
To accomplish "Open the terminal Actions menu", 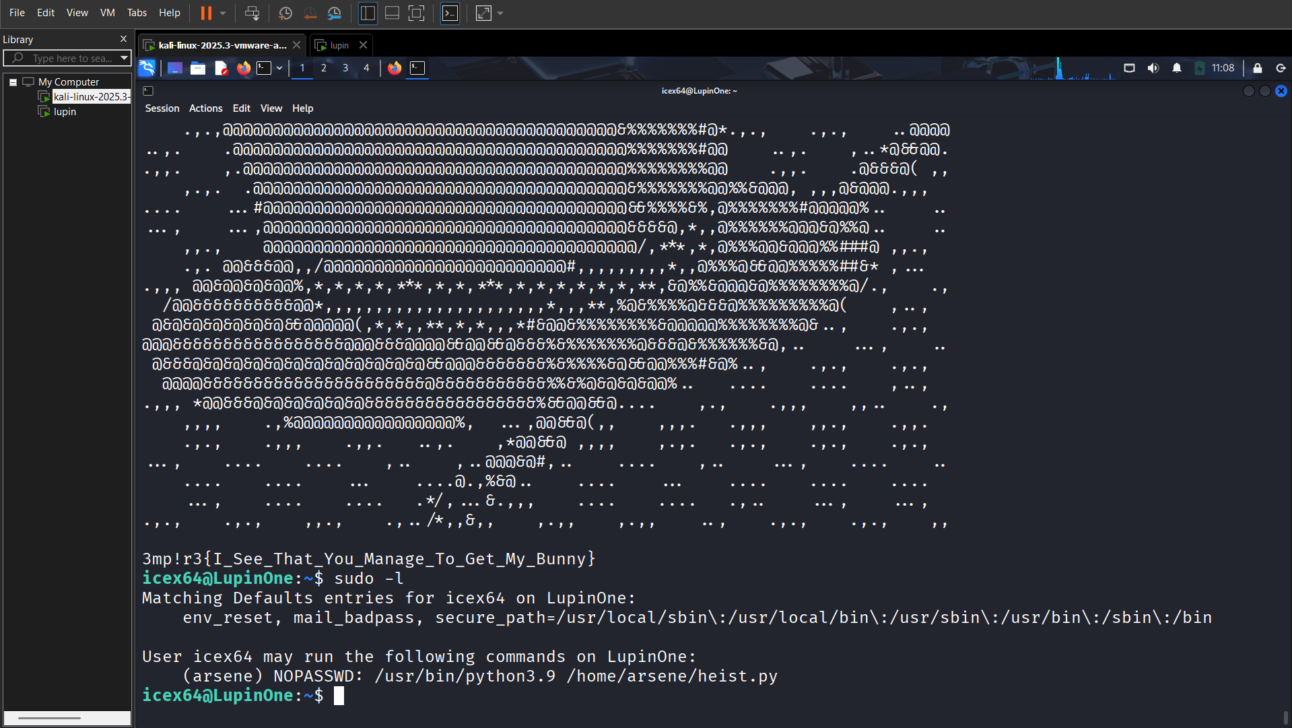I will [205, 108].
